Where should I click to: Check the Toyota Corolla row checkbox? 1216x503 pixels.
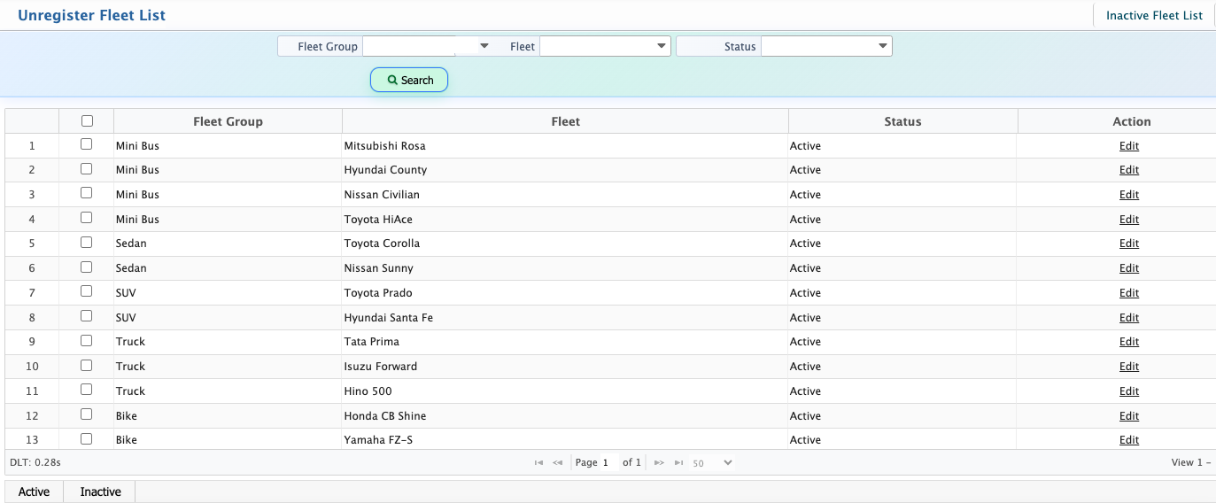click(87, 242)
